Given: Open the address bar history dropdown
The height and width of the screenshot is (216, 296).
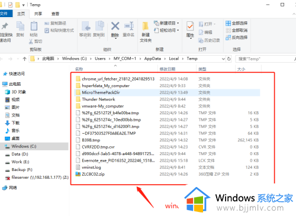Looking at the screenshot, I should point(223,59).
